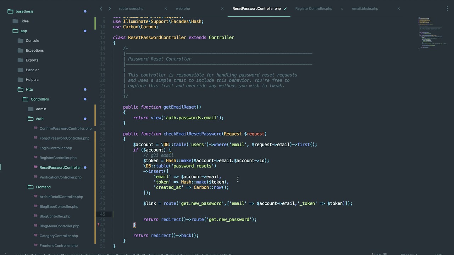Click PHP icon beside ConfirmPasswordController.php

coord(35,128)
